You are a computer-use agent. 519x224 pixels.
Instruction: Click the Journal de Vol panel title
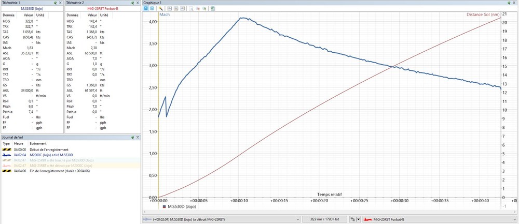click(12, 137)
